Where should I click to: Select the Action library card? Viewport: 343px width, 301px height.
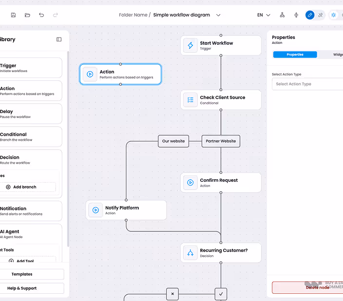point(31,91)
